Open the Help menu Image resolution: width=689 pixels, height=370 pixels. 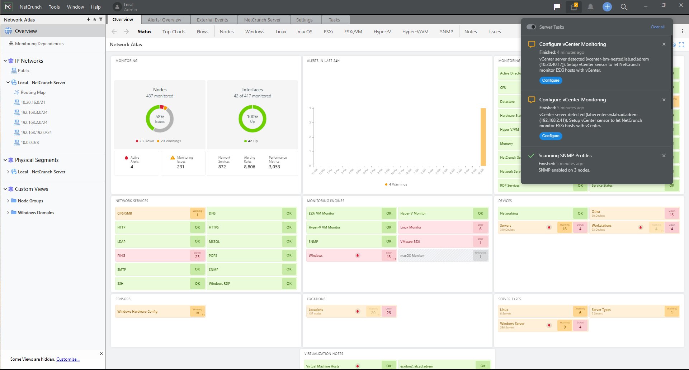(x=96, y=7)
